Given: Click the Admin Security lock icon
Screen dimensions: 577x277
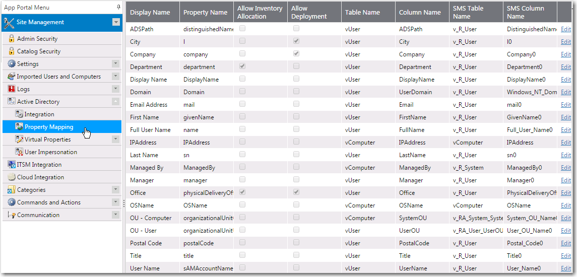Looking at the screenshot, I should pos(12,39).
